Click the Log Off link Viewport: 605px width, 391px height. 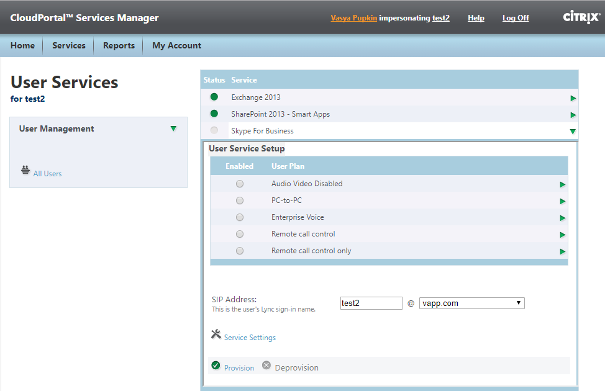(x=516, y=18)
